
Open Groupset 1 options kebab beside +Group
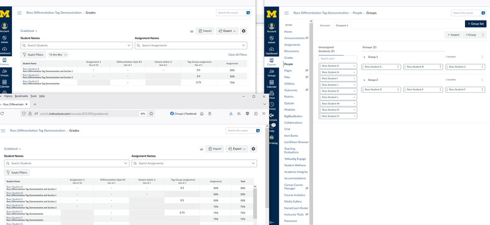click(483, 35)
